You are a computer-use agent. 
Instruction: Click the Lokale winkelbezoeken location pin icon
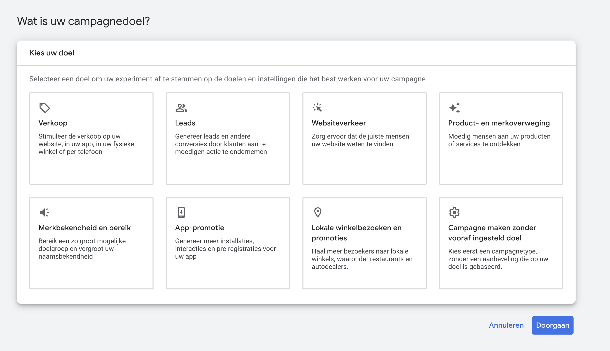click(318, 212)
